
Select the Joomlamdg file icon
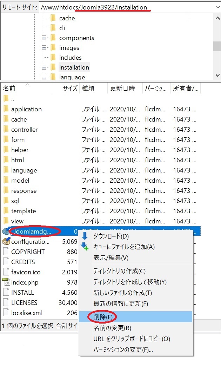coord(6,231)
